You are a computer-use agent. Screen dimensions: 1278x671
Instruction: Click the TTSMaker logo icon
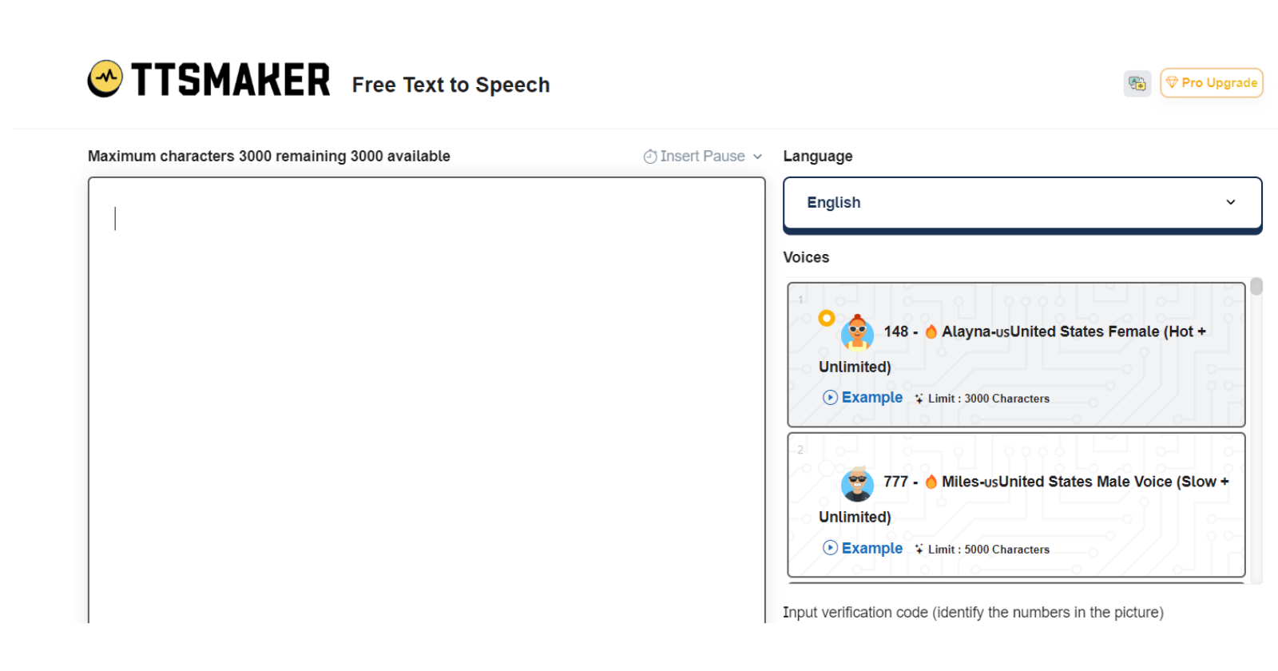pos(105,78)
